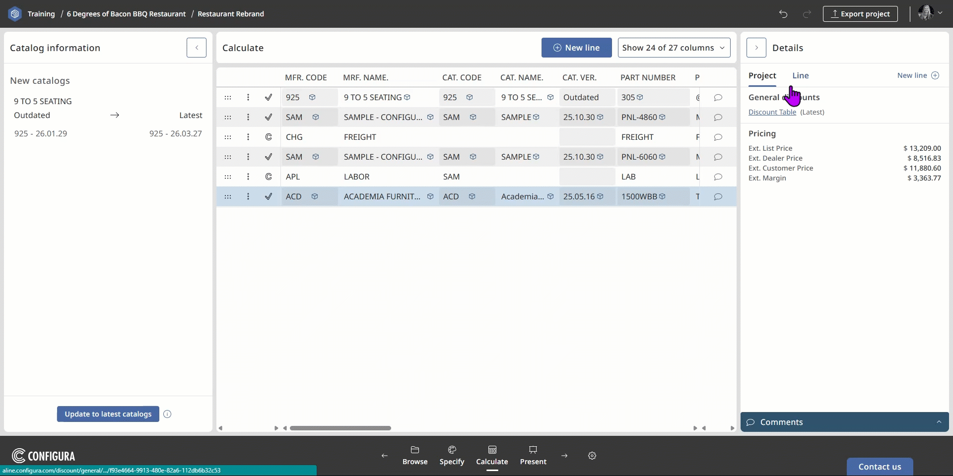Screen dimensions: 953x476
Task: Collapse the Catalog information panel
Action: click(197, 48)
